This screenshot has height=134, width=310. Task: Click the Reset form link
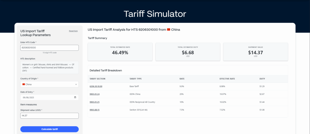[73, 31]
